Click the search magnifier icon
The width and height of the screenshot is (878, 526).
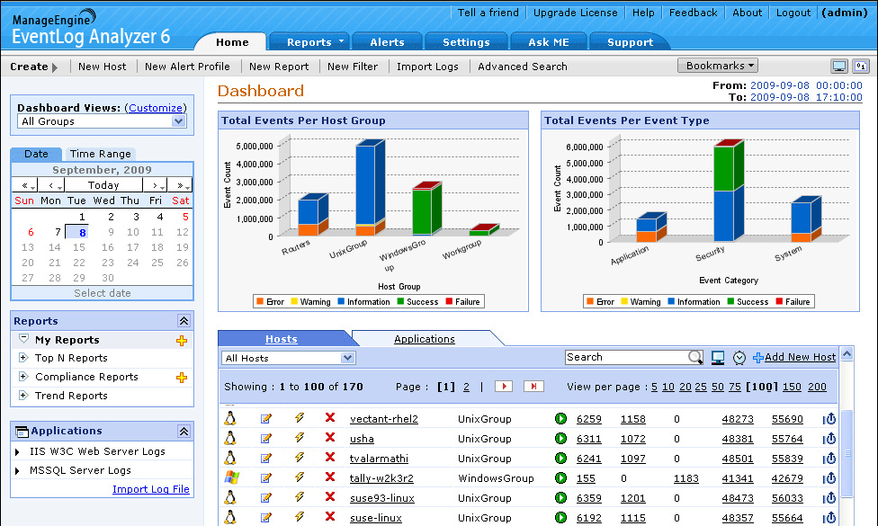(x=695, y=357)
